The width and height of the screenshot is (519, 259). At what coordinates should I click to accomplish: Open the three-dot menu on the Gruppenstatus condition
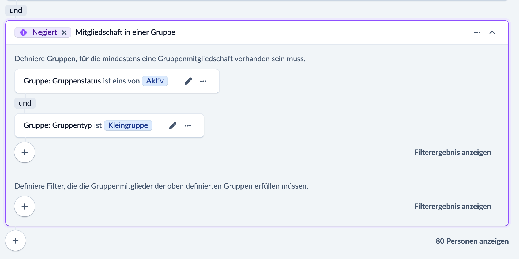(x=203, y=81)
